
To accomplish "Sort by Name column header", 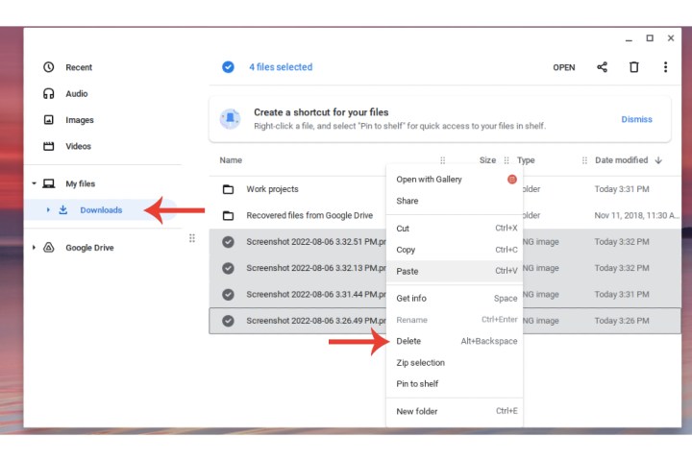I will 231,160.
